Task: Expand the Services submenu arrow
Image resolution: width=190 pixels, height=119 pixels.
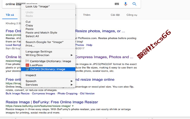Action: (x=72, y=84)
